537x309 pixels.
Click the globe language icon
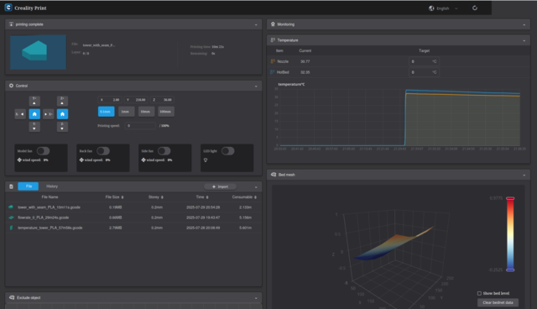(x=431, y=8)
